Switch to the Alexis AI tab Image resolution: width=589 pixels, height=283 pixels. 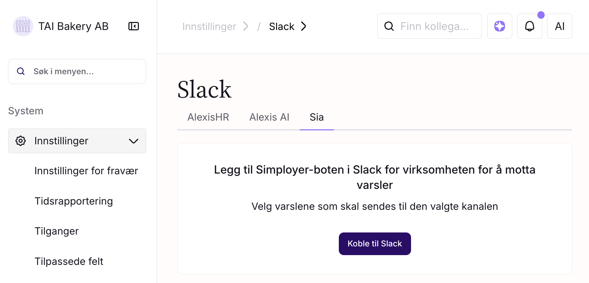[269, 117]
